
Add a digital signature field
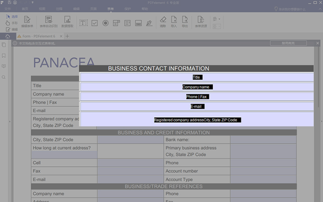[x=149, y=23]
